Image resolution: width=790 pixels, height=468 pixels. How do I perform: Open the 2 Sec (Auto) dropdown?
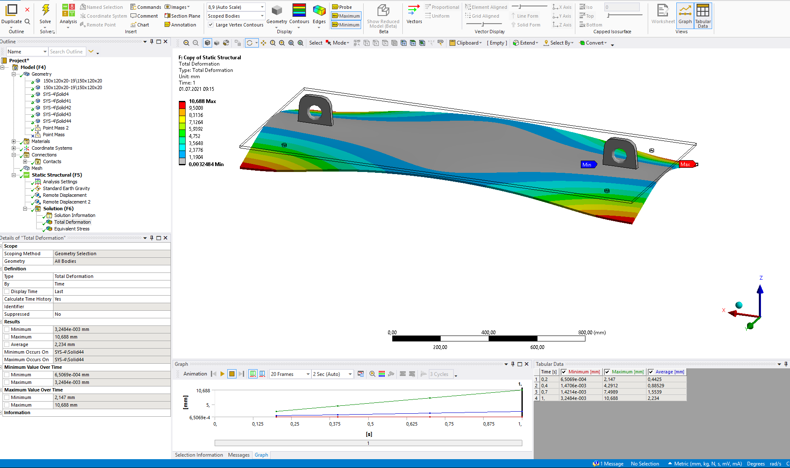tap(332, 374)
